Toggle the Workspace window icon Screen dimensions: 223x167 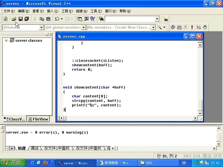click(x=80, y=19)
